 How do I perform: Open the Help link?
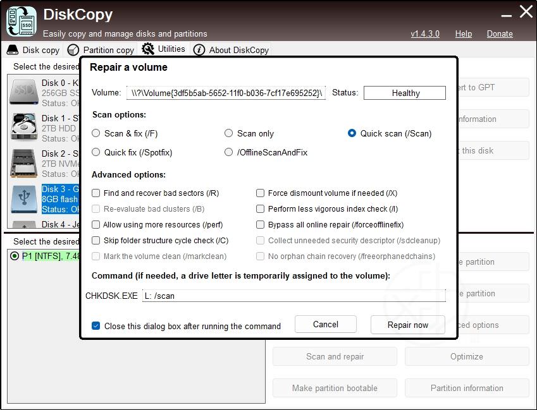(x=463, y=33)
